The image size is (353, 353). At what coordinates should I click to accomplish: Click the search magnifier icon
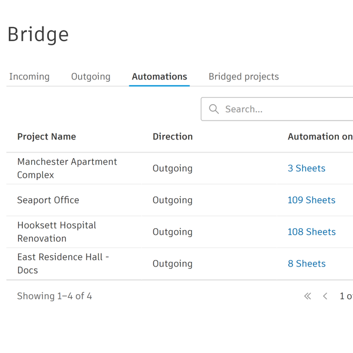click(x=214, y=109)
